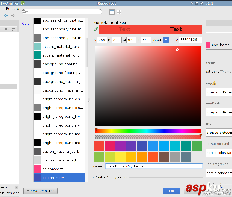Select the Color resource type tab
Image resolution: width=232 pixels, height=197 pixels.
26,23
